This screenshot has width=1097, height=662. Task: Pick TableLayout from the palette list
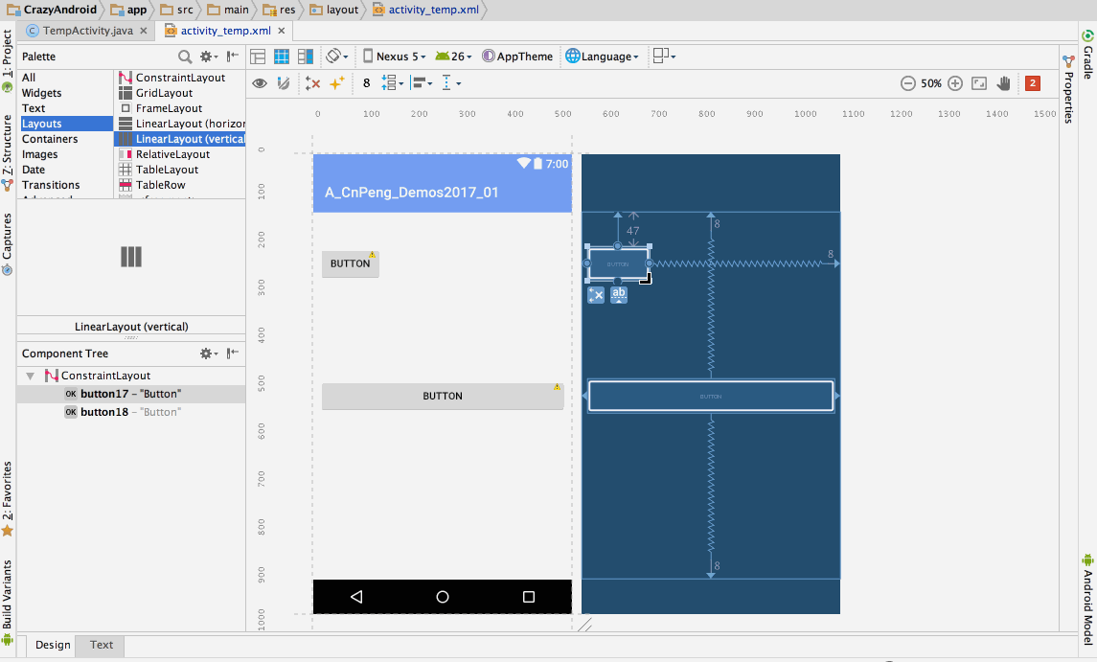pos(180,170)
